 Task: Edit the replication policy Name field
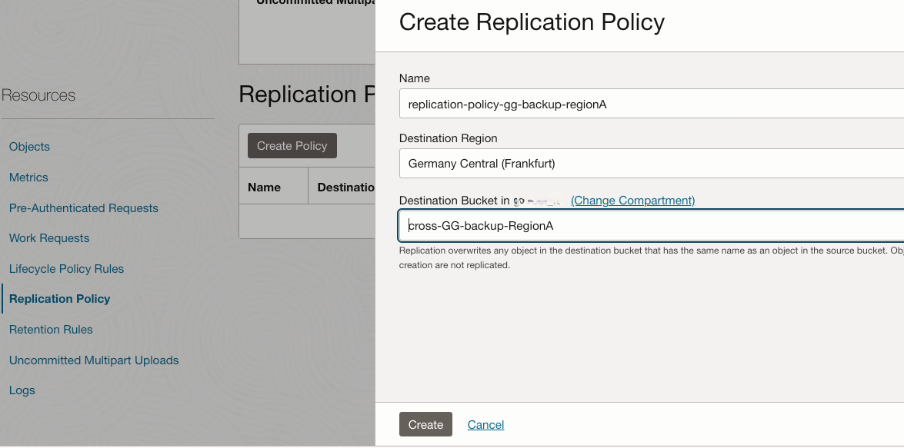click(x=652, y=104)
